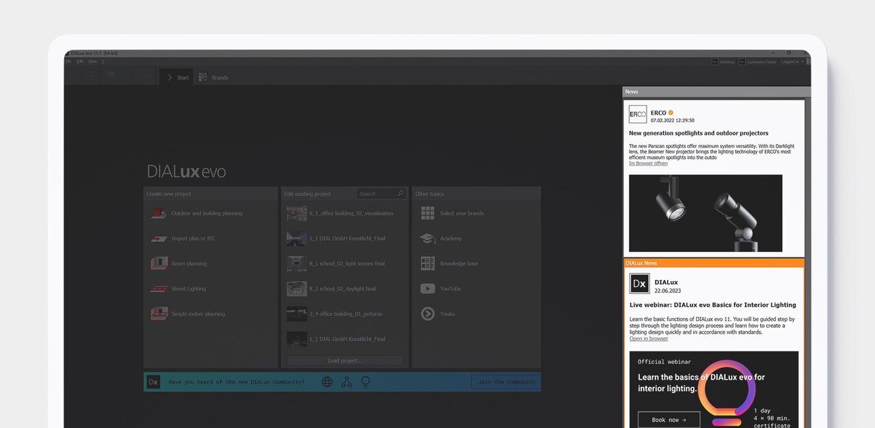Open 6_1_office building_02_visualisation thumbnail
Viewport: 875px width, 428px height.
[297, 214]
